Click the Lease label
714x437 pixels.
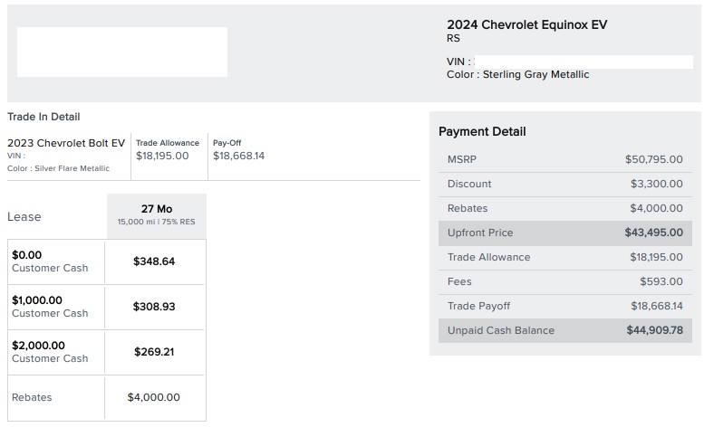pos(24,217)
